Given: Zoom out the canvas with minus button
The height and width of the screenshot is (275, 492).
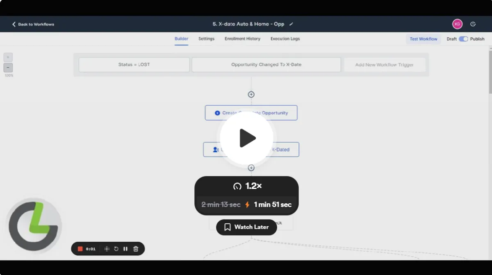Looking at the screenshot, I should [x=8, y=68].
